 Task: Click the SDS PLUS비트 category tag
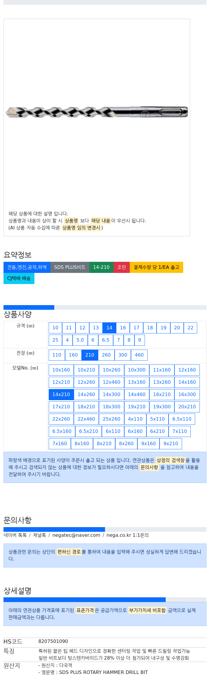pos(70,267)
